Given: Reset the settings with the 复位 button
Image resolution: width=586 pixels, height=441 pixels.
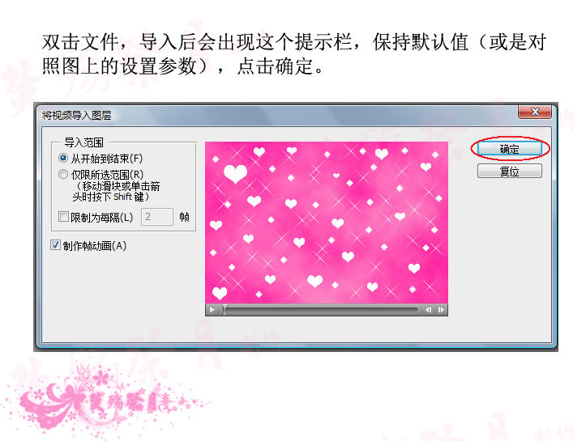Looking at the screenshot, I should pos(509,172).
